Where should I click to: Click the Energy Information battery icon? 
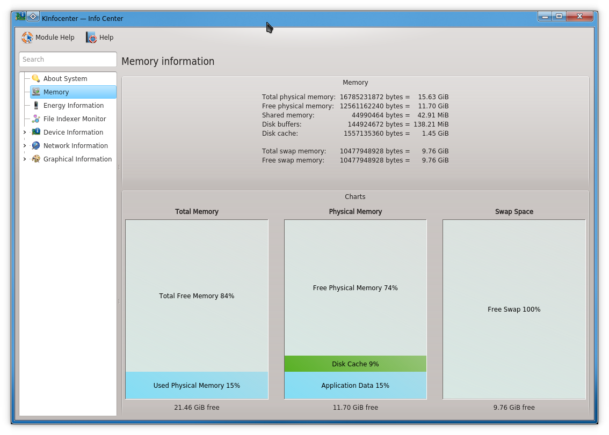coord(36,105)
